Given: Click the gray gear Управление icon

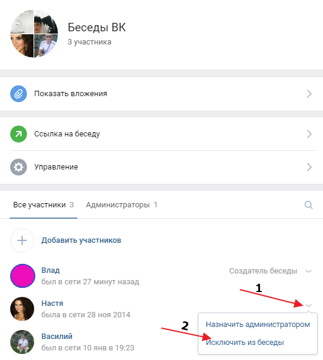Looking at the screenshot, I should pos(19,167).
